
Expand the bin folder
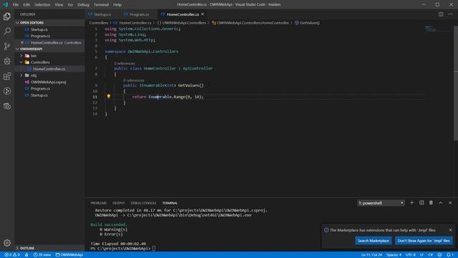(21, 56)
